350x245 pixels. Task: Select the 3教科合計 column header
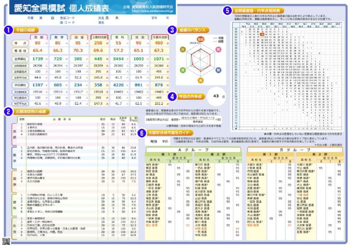[x=99, y=37]
